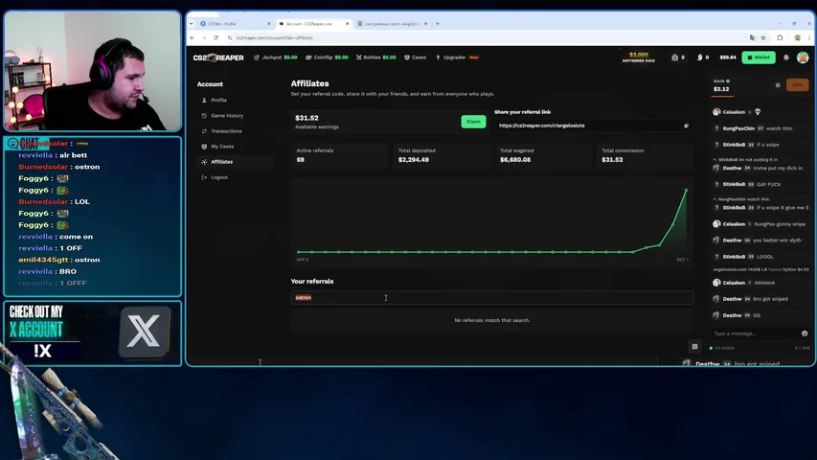Click KungPaoChin's name beside watch this

(x=738, y=128)
